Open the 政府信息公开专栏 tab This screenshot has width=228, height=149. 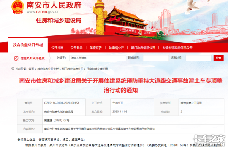click(28, 45)
